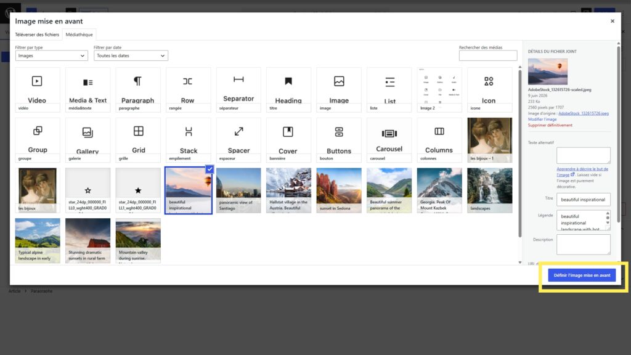
Task: Pick the Row icon thumbnail
Action: [188, 90]
